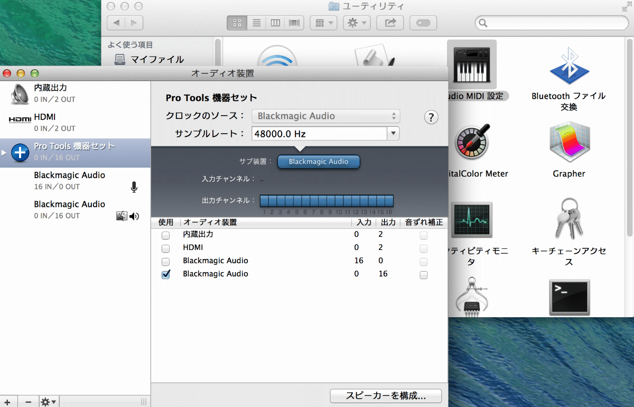This screenshot has height=407, width=634.
Task: Click the device-name column header
Action: coord(266,223)
